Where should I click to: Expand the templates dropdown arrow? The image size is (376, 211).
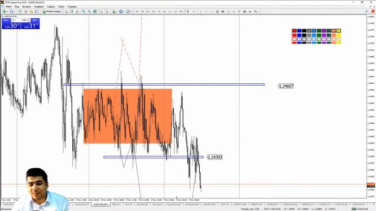tap(131, 12)
